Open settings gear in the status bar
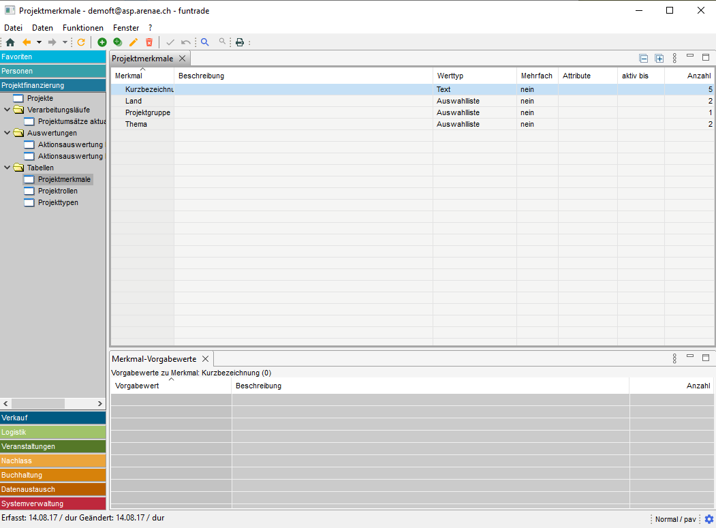 709,519
